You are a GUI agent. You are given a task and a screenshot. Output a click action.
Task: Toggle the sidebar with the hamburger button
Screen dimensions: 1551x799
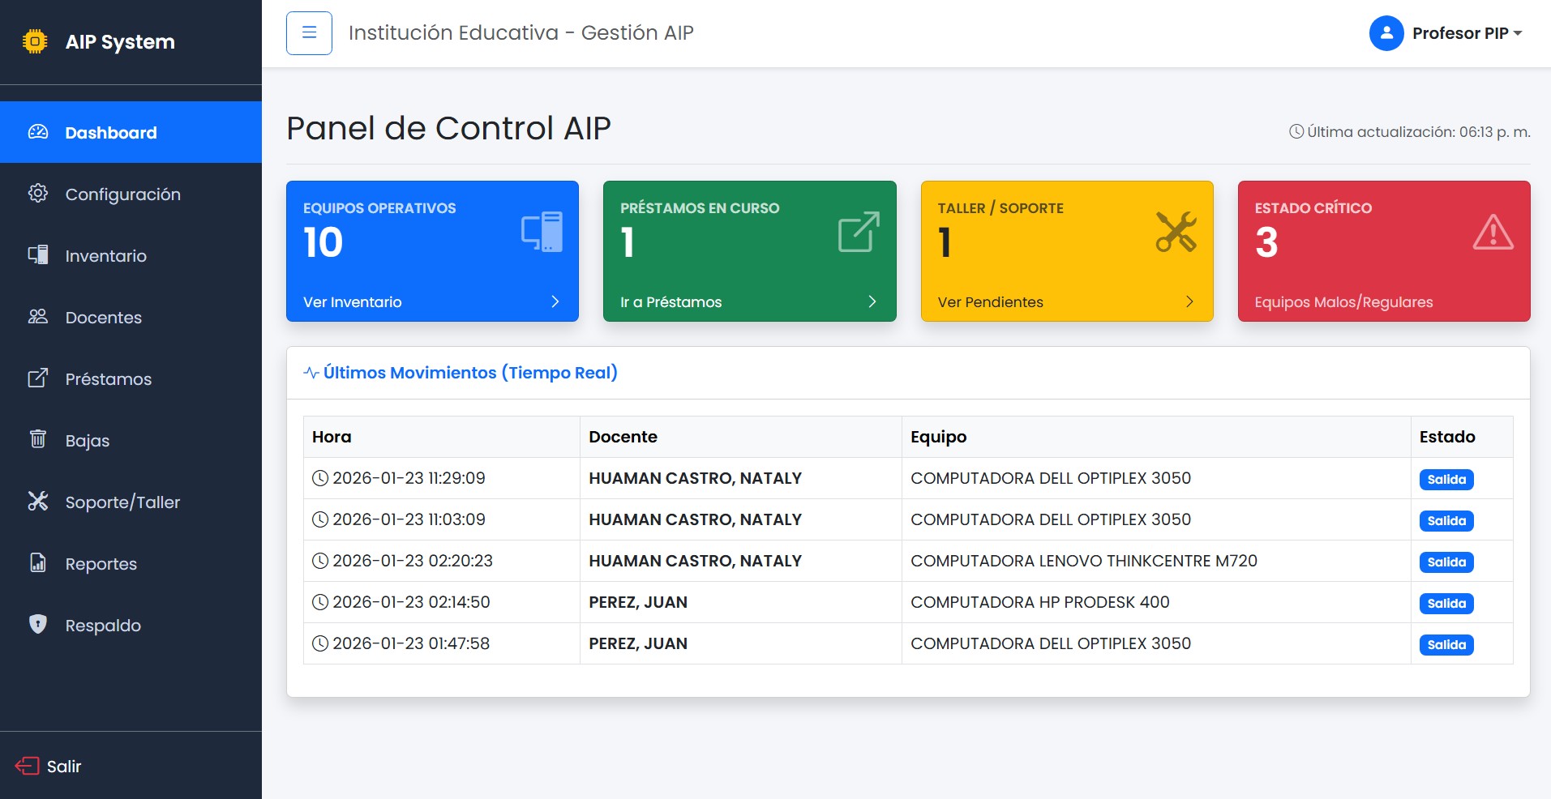point(309,32)
